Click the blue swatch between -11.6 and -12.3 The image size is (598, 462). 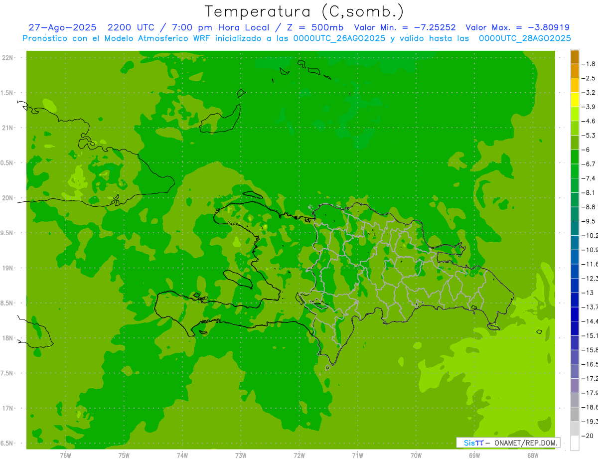575,271
